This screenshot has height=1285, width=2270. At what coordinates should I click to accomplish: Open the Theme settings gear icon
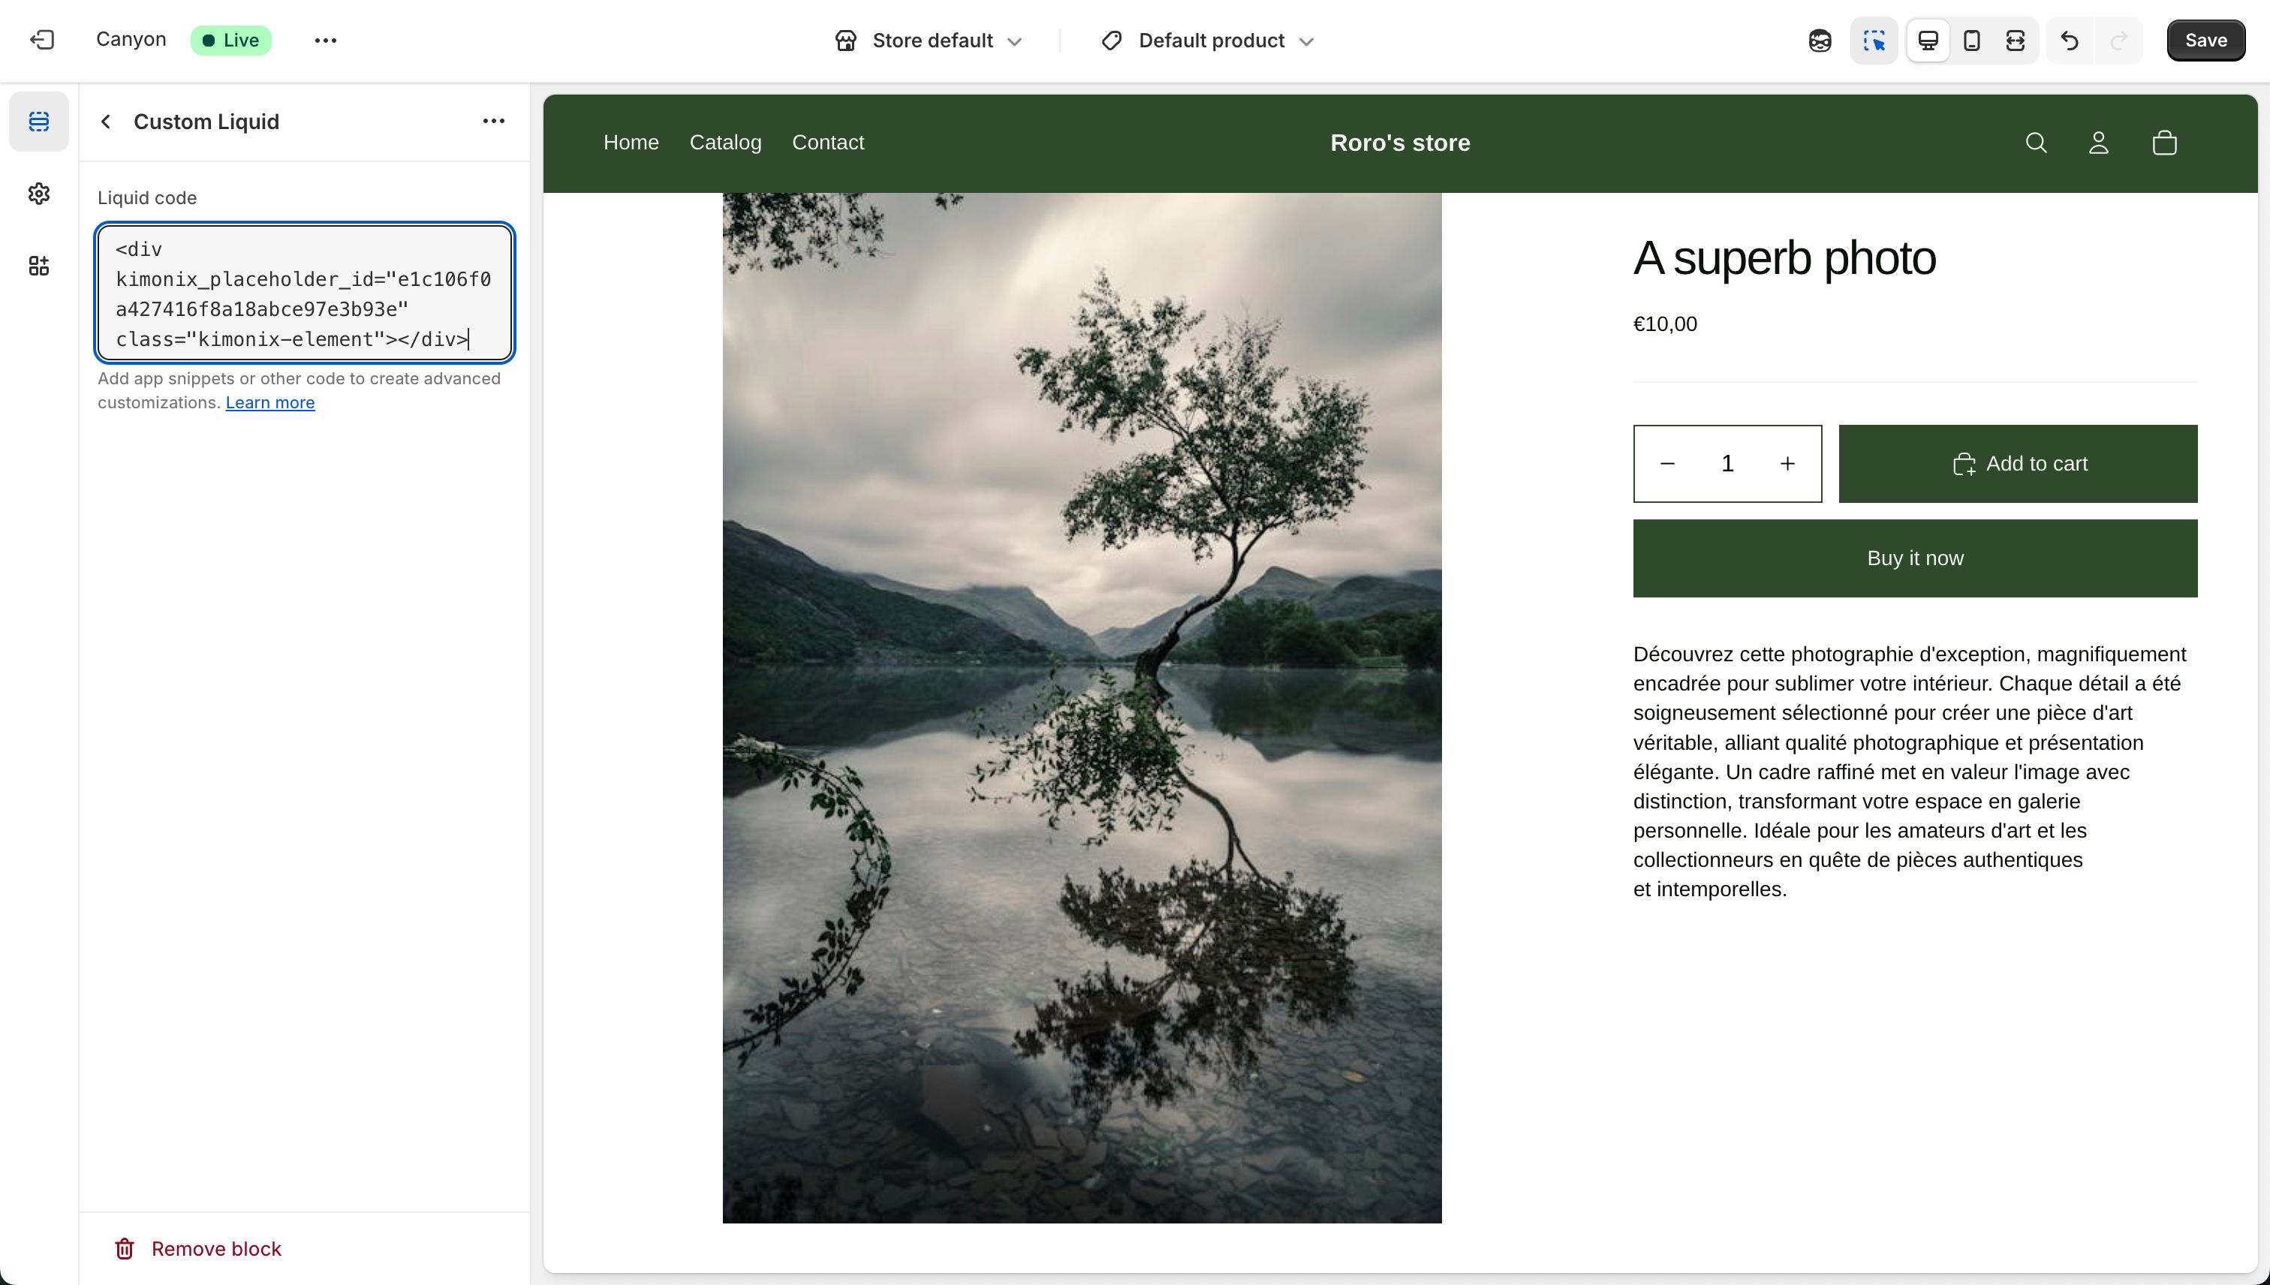[39, 194]
